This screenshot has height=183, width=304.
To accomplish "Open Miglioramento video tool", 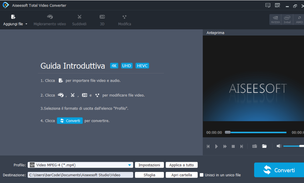I will 50,20.
